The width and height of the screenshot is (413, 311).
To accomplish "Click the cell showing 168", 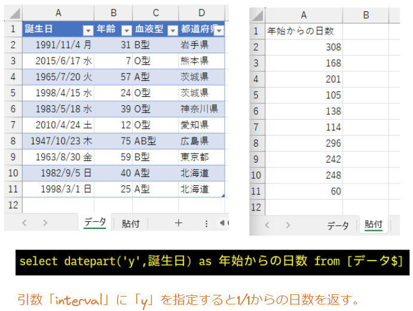I will tap(304, 63).
